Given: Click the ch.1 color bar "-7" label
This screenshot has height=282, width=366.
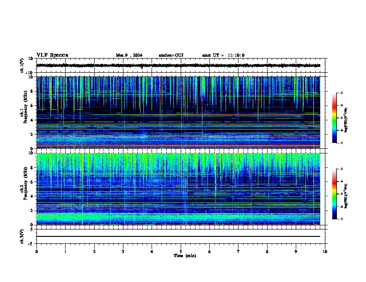Looking at the screenshot, I should [x=341, y=143].
